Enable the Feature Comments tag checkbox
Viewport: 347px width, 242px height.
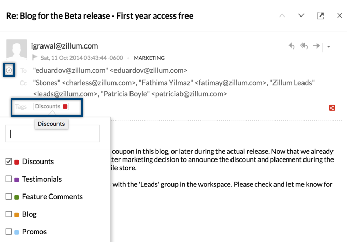[x=9, y=197]
